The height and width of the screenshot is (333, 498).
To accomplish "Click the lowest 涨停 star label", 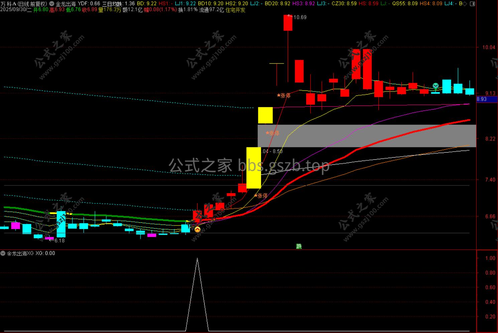I will pos(261,196).
